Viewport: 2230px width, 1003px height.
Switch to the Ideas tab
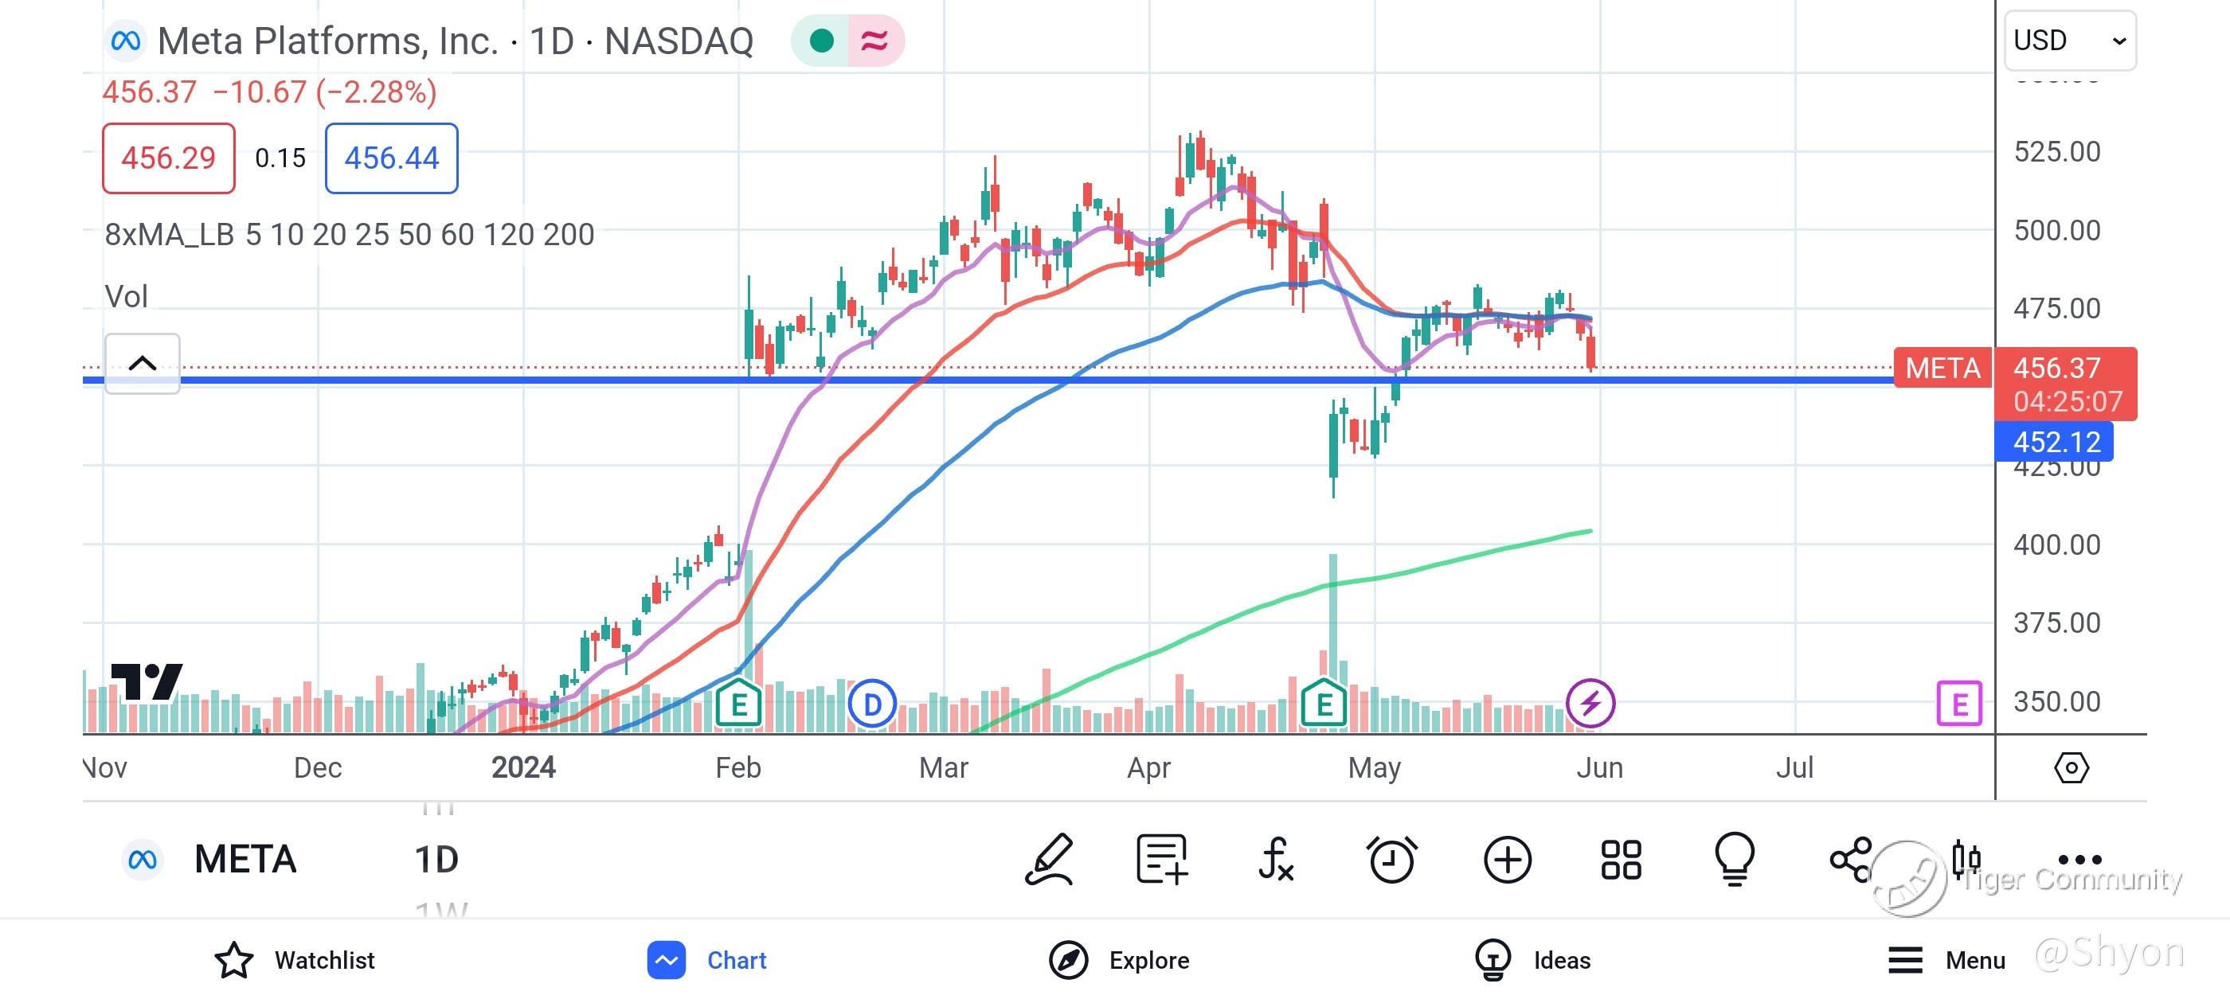(1532, 960)
